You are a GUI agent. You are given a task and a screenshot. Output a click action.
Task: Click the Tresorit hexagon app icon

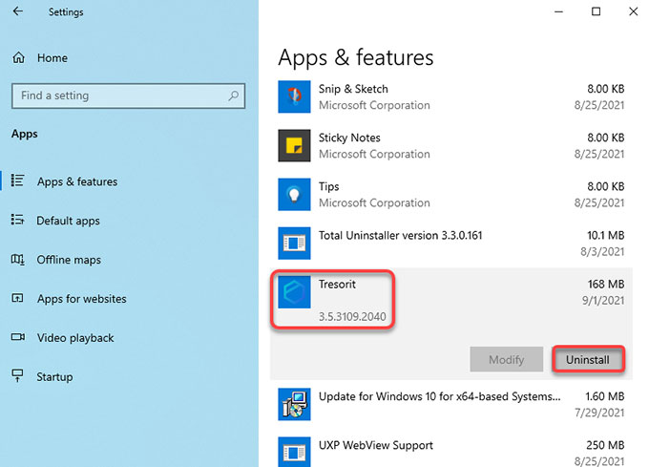294,292
